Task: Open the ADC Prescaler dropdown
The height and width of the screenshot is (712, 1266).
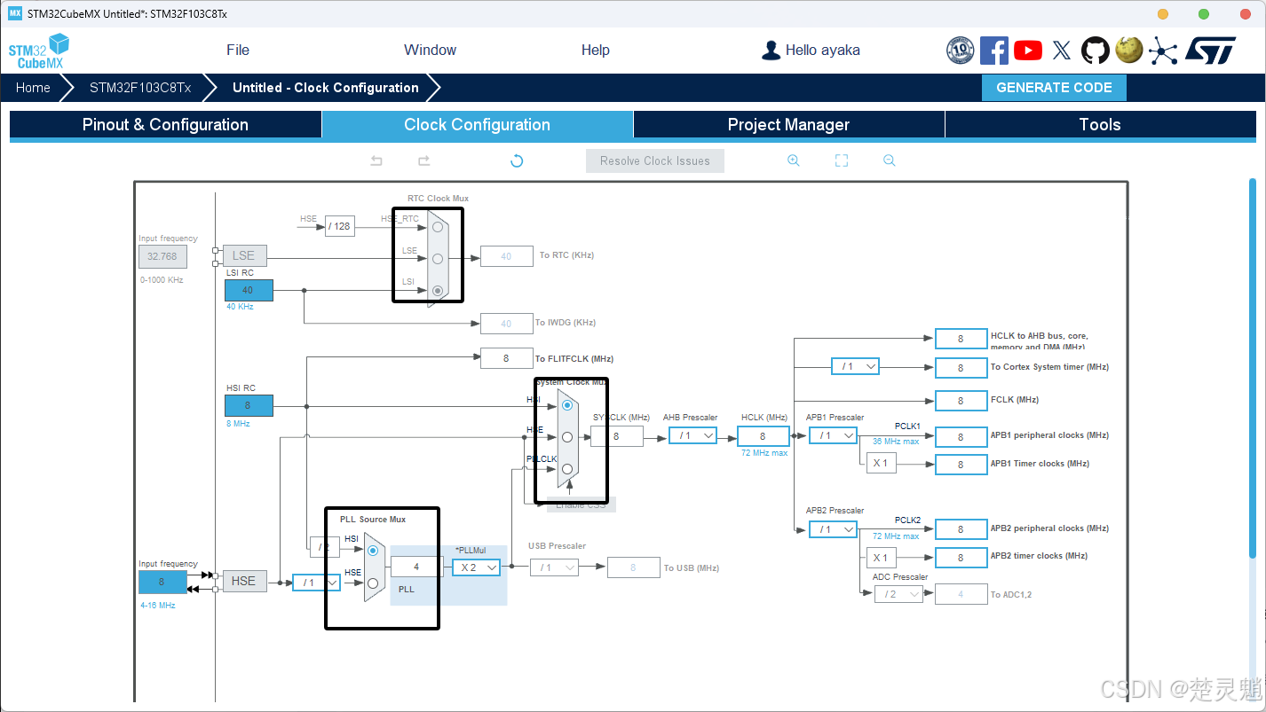Action: [898, 594]
